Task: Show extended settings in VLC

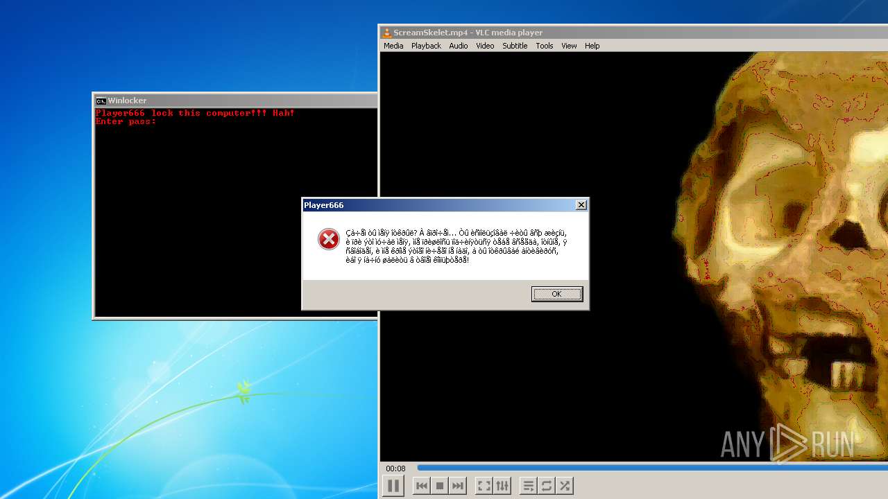Action: pos(502,486)
